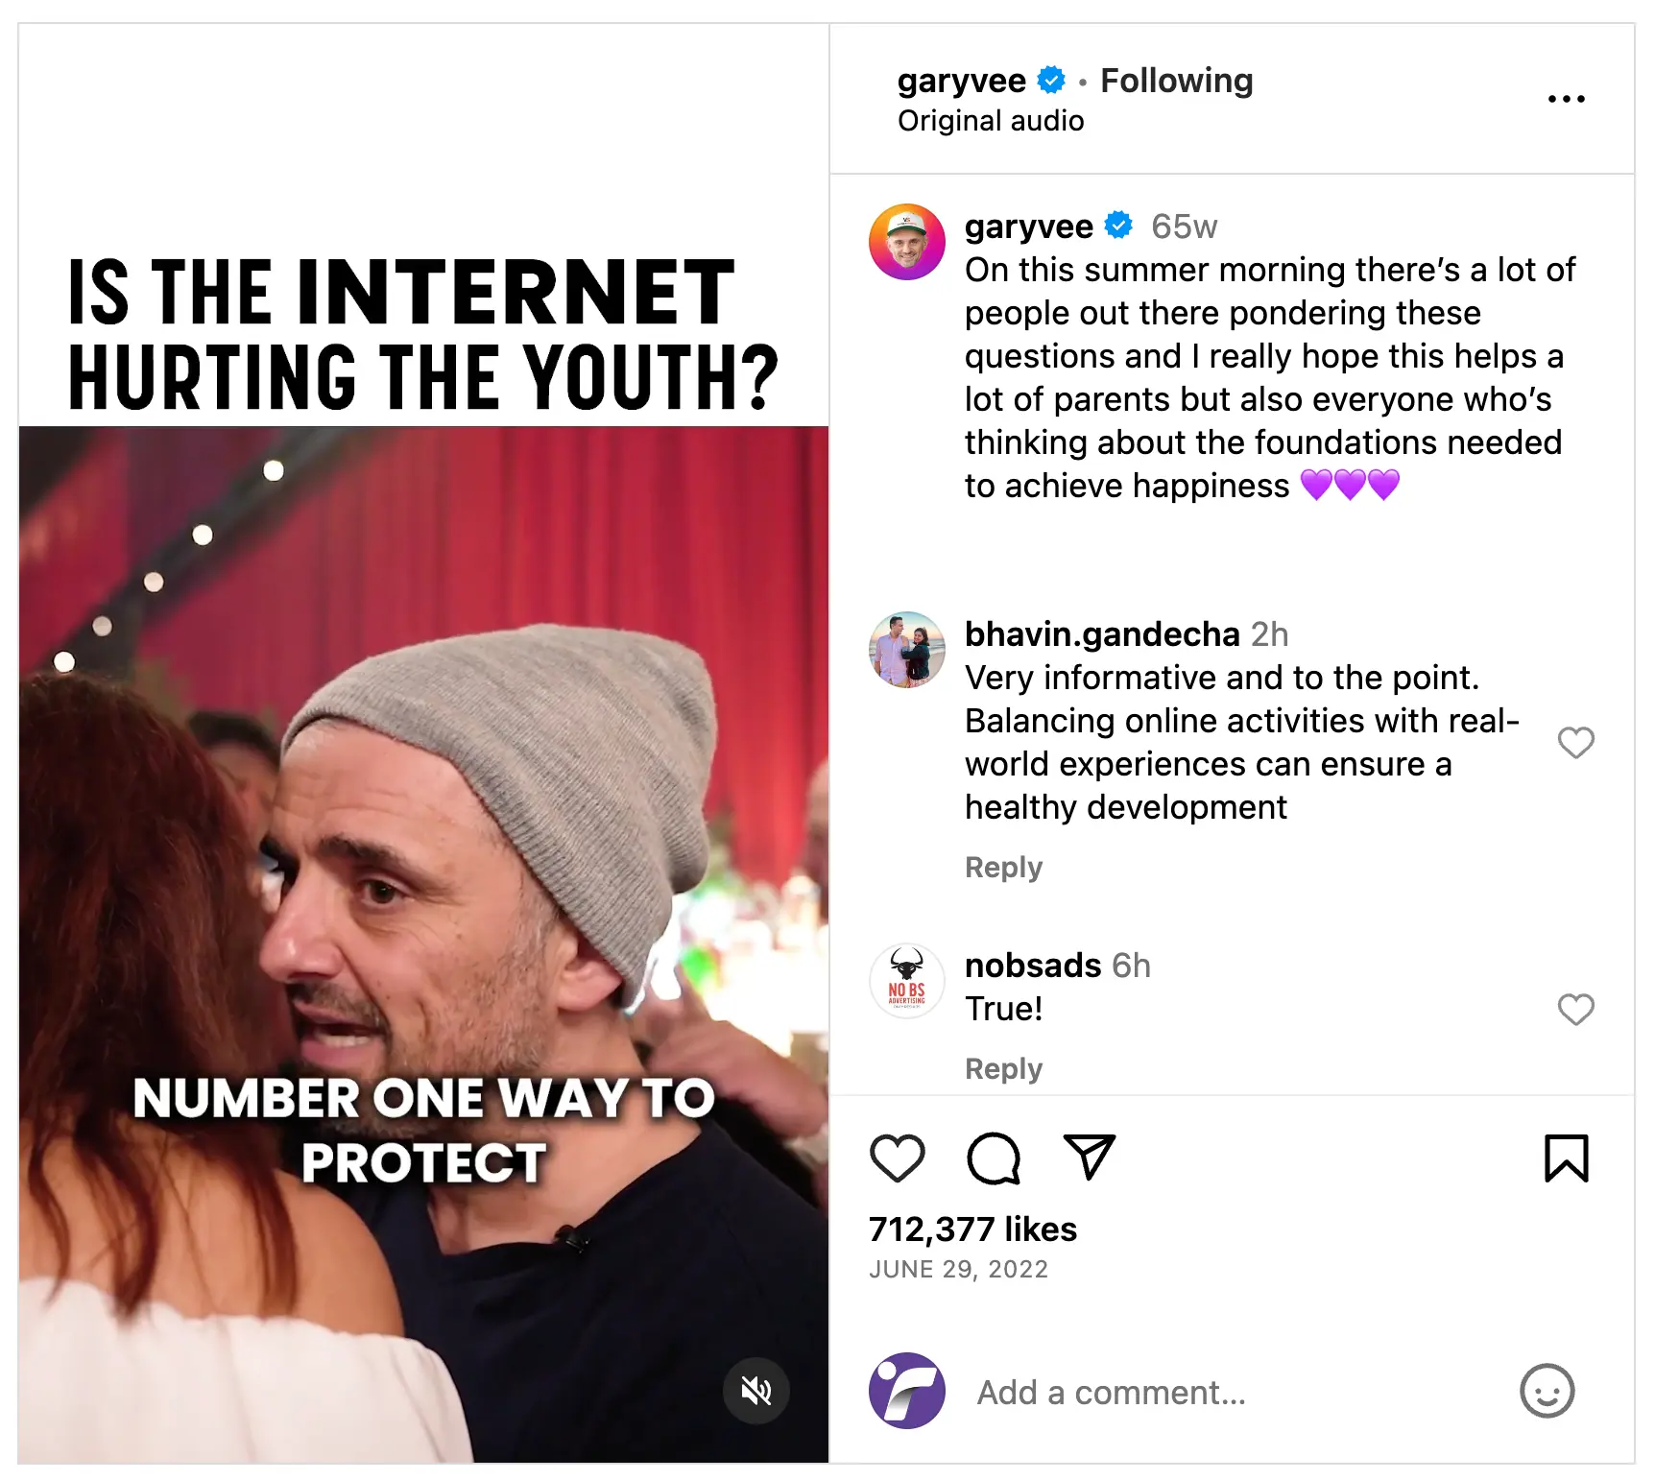Image resolution: width=1655 pixels, height=1480 pixels.
Task: Like the post with the heart icon
Action: (897, 1158)
